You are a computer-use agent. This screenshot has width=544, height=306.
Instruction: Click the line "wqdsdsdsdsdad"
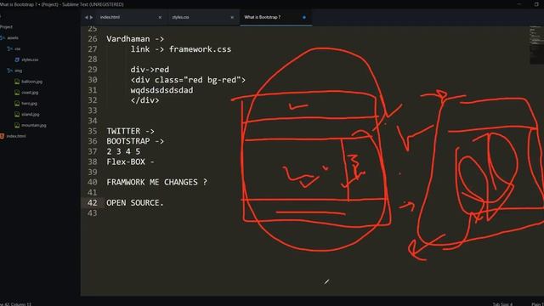pyautogui.click(x=161, y=90)
